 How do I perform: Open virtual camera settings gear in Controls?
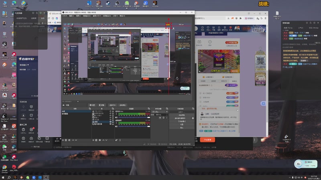point(193,118)
